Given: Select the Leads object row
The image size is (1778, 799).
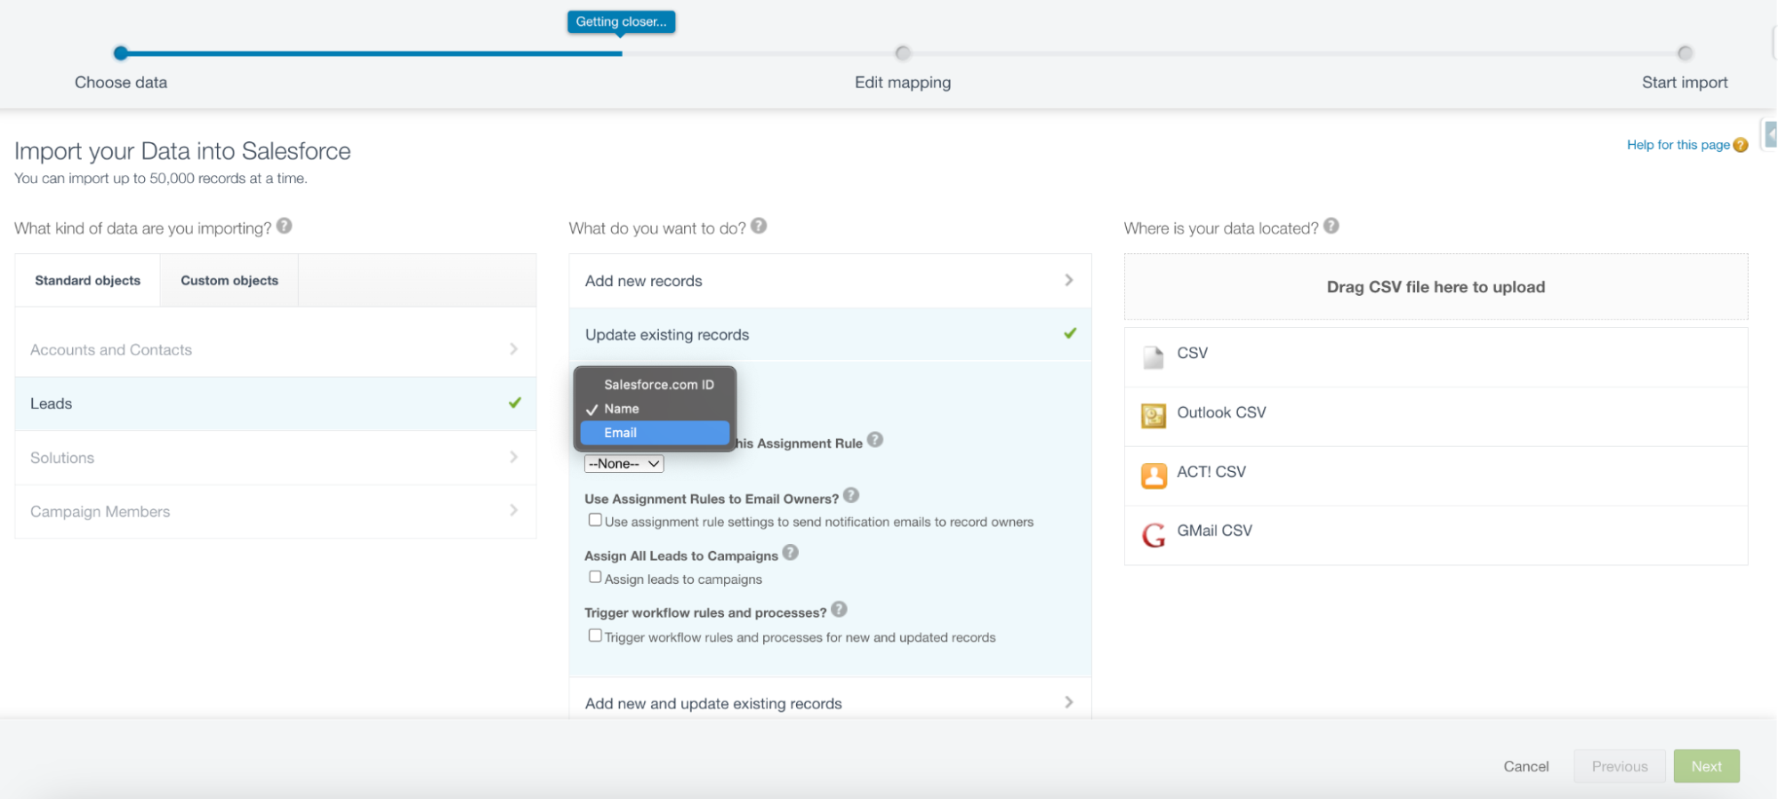Looking at the screenshot, I should (x=276, y=403).
